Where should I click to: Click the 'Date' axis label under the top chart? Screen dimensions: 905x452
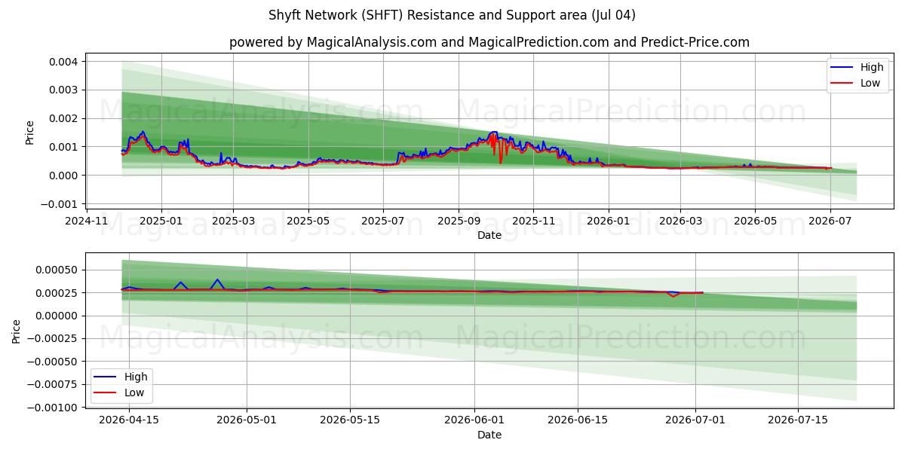click(x=489, y=236)
